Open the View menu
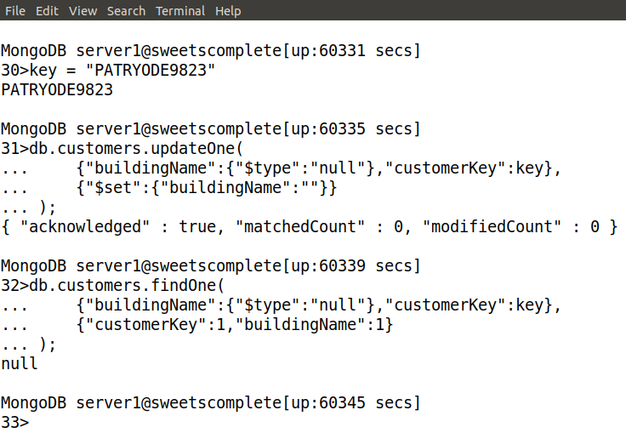Image resolution: width=626 pixels, height=433 pixels. (x=83, y=11)
